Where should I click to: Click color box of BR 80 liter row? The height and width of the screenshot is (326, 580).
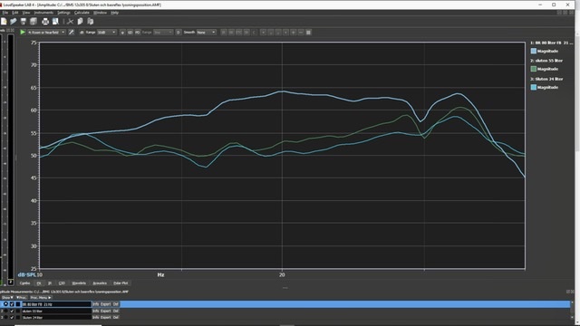pyautogui.click(x=18, y=304)
